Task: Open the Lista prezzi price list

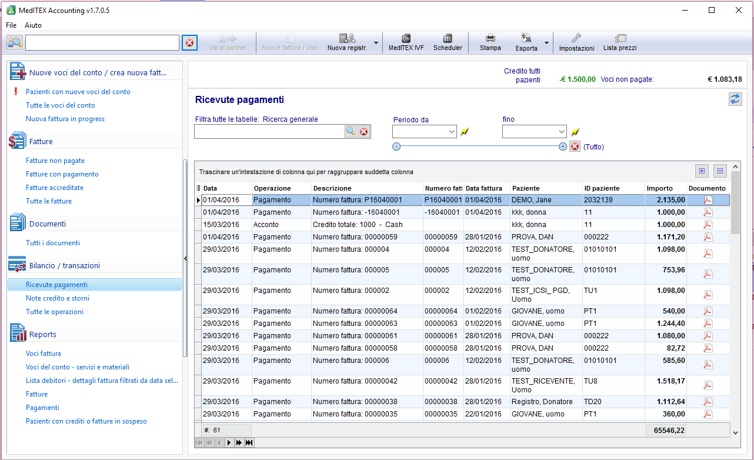Action: [x=620, y=42]
